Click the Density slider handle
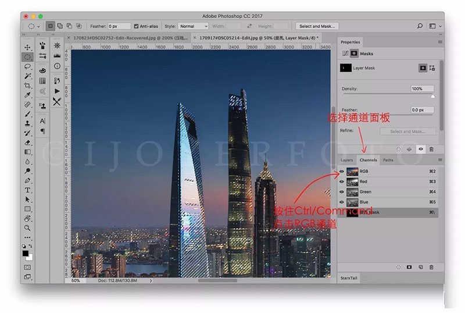465x313 pixels. point(432,96)
